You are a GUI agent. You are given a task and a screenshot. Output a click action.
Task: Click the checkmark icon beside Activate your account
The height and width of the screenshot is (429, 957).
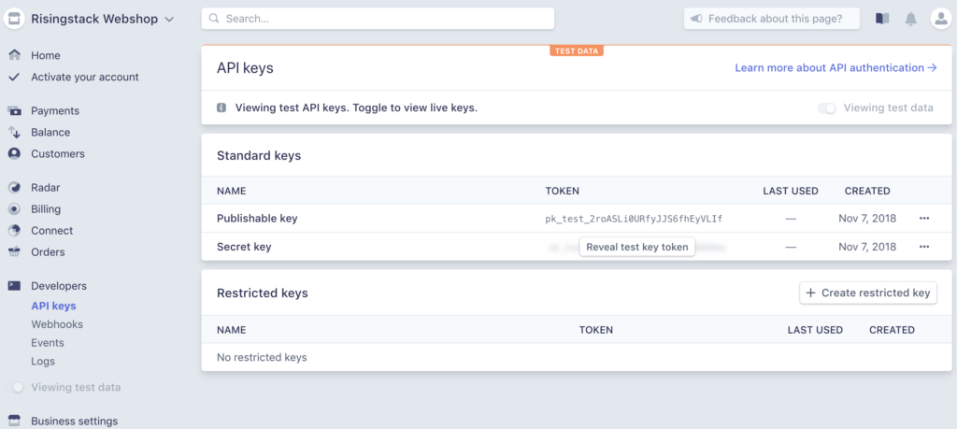click(15, 77)
